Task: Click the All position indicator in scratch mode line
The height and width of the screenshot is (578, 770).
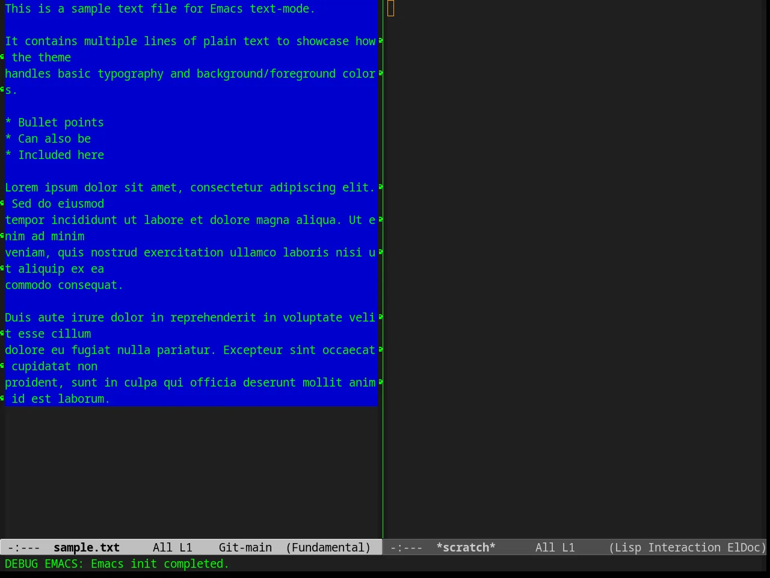Action: [545, 547]
